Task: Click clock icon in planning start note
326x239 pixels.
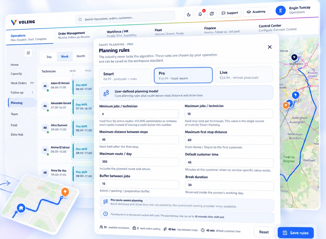Action: (106, 214)
